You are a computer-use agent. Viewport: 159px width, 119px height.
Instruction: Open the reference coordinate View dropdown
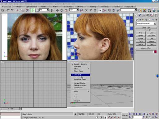78,10
